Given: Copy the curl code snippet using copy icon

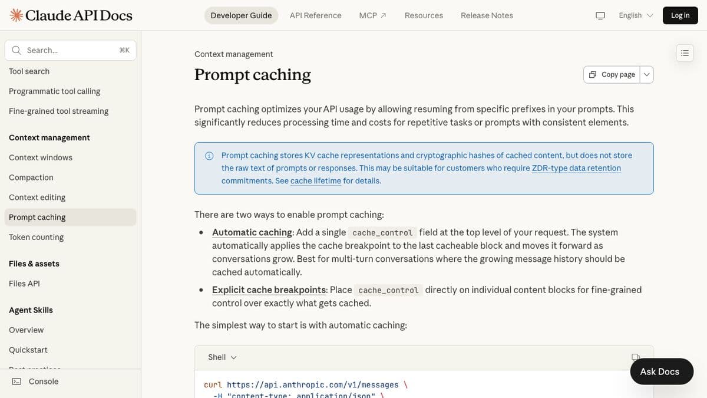Looking at the screenshot, I should 635,357.
